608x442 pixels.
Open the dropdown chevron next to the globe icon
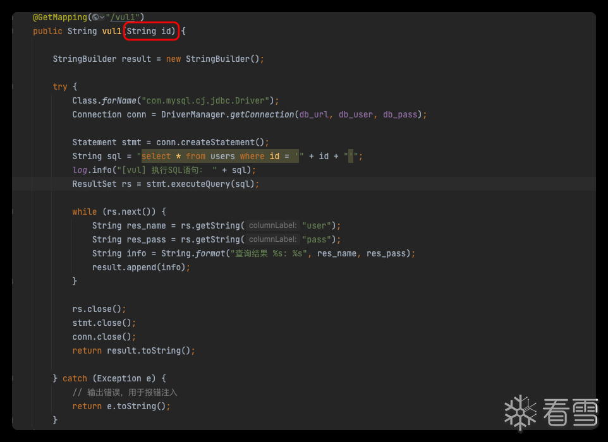(x=102, y=17)
